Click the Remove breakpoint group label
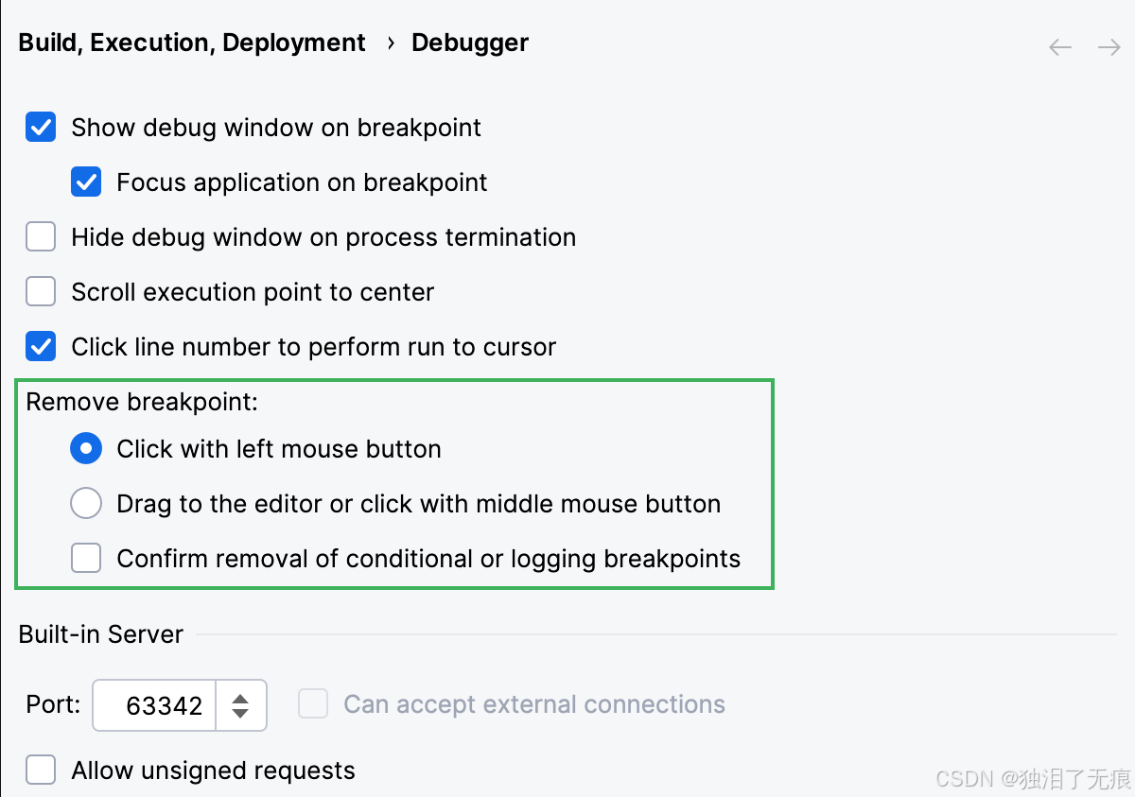This screenshot has width=1135, height=797. pyautogui.click(x=142, y=402)
